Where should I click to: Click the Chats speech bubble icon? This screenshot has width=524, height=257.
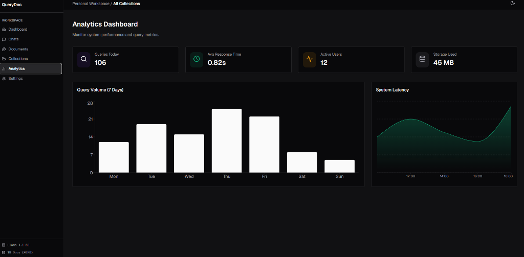click(4, 39)
